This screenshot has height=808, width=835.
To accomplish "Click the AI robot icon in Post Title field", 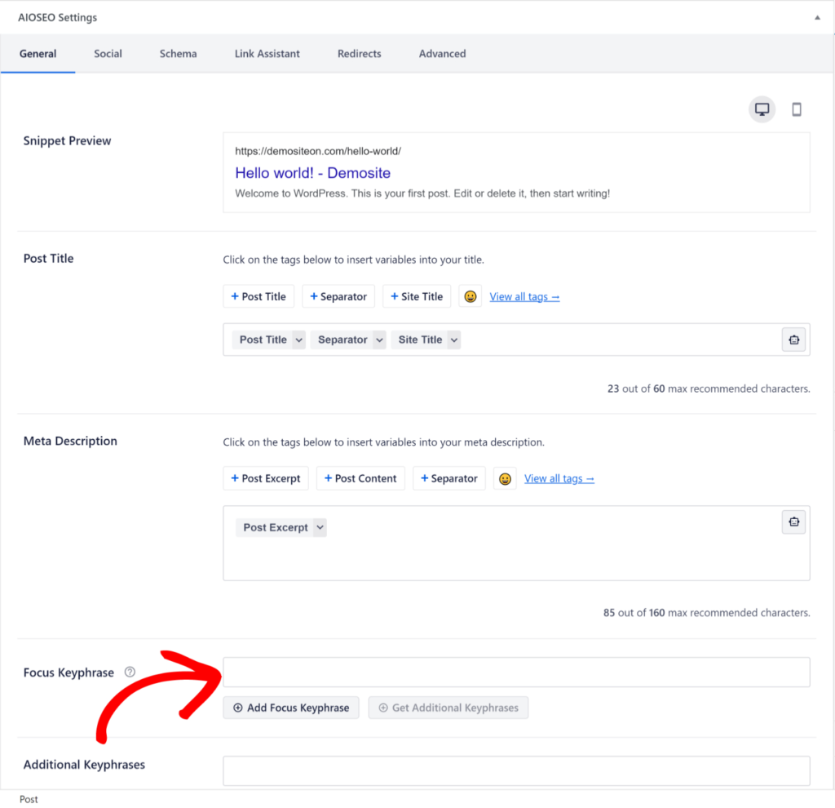I will 793,340.
